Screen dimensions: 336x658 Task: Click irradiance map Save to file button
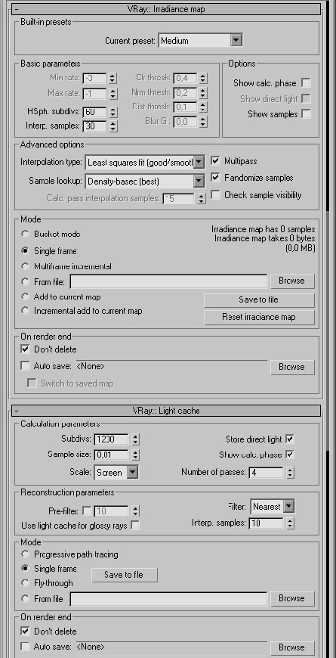pos(259,300)
